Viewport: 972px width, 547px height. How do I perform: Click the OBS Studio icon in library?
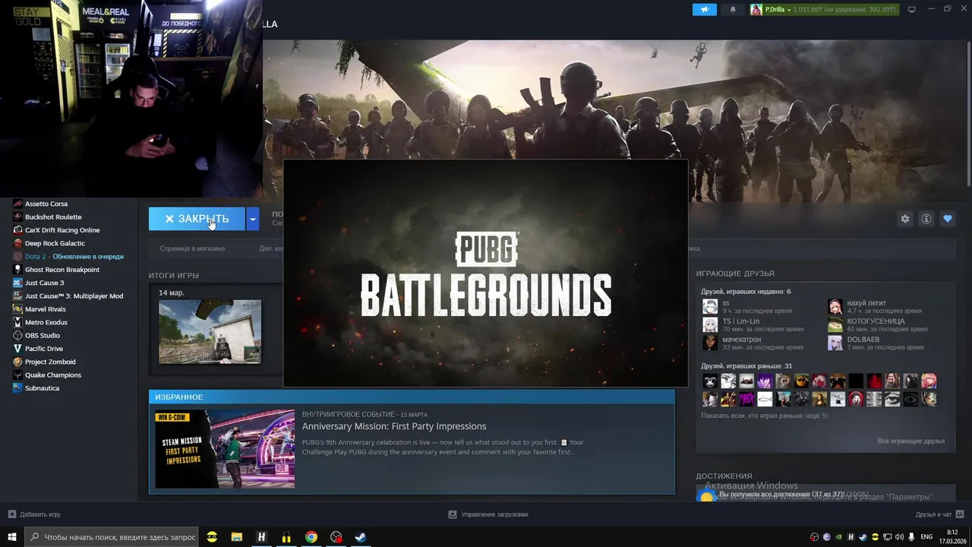18,335
